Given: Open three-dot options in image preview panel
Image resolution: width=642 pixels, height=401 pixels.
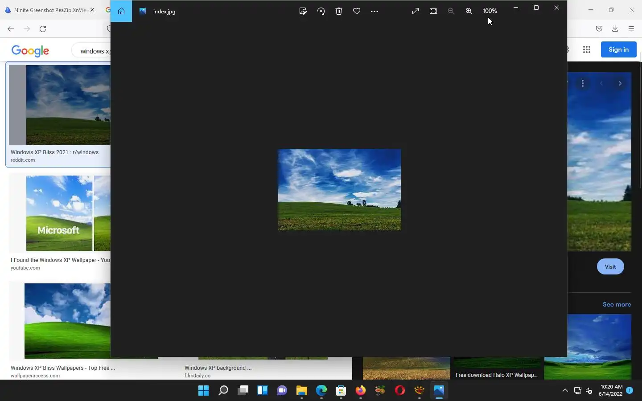Looking at the screenshot, I should (x=583, y=83).
